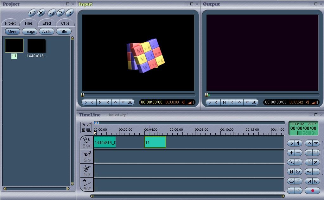The width and height of the screenshot is (324, 200).
Task: Save the project using the TimeLine floppy icon
Action: click(83, 130)
